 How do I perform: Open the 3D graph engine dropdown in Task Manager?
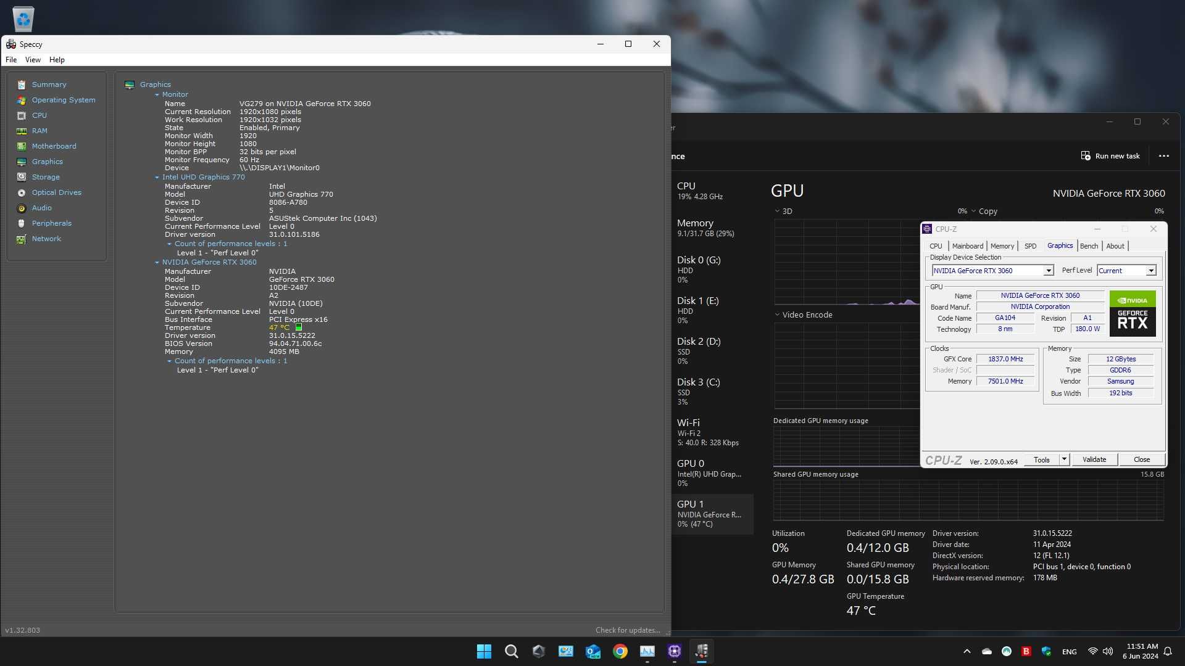(777, 211)
